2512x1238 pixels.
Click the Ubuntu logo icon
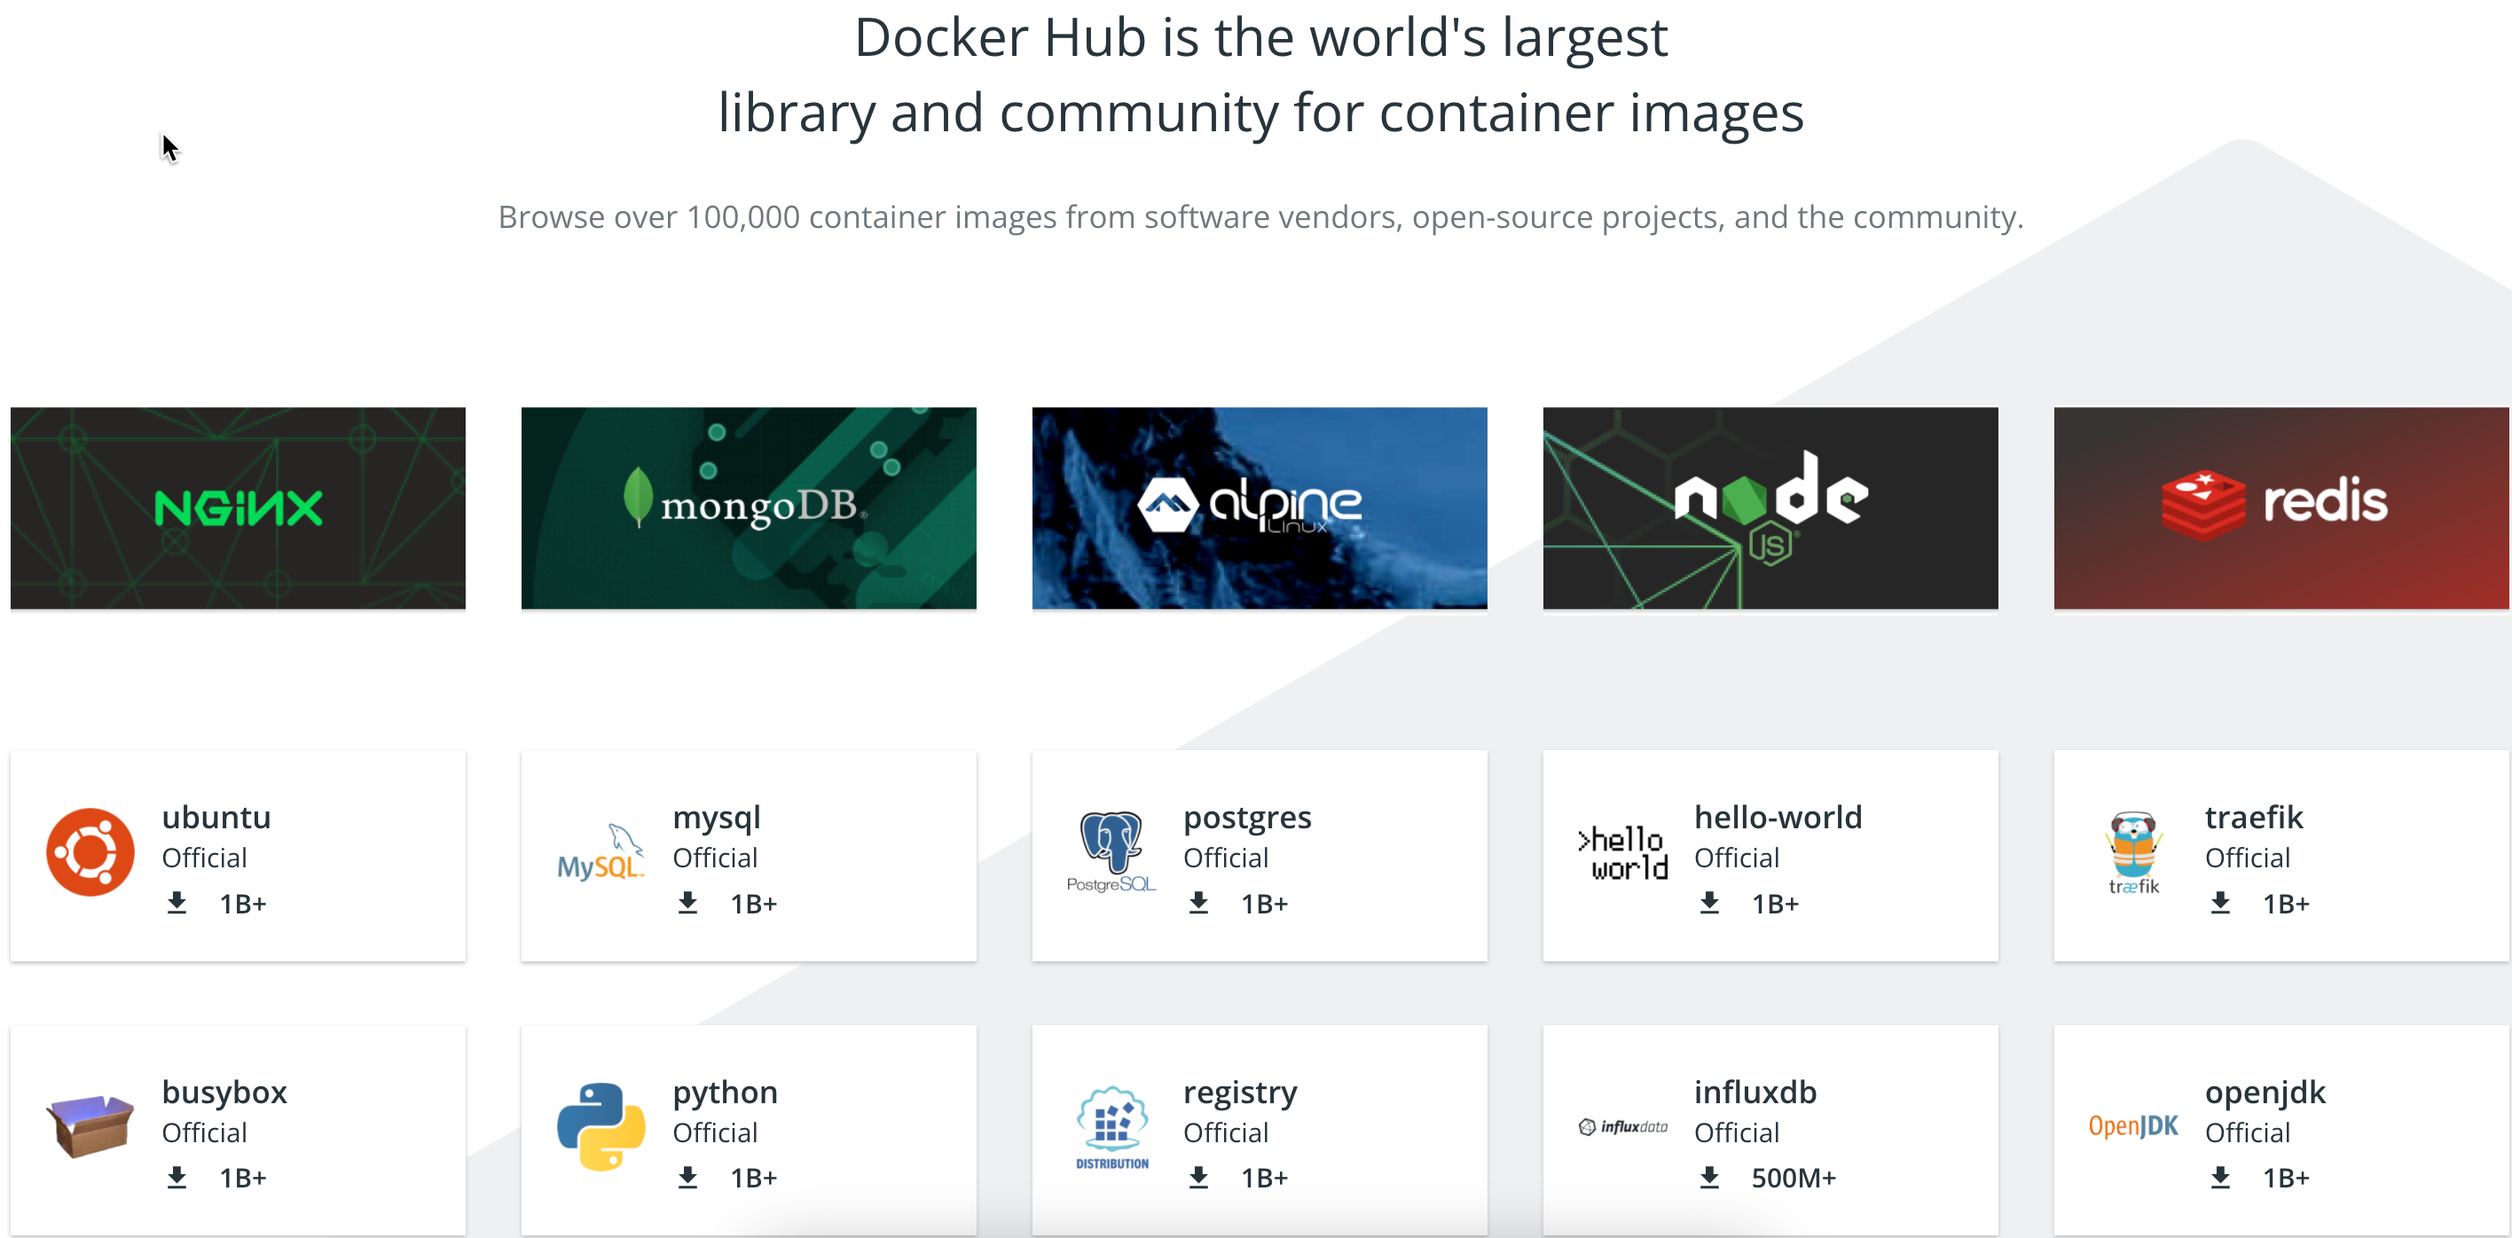pos(90,852)
